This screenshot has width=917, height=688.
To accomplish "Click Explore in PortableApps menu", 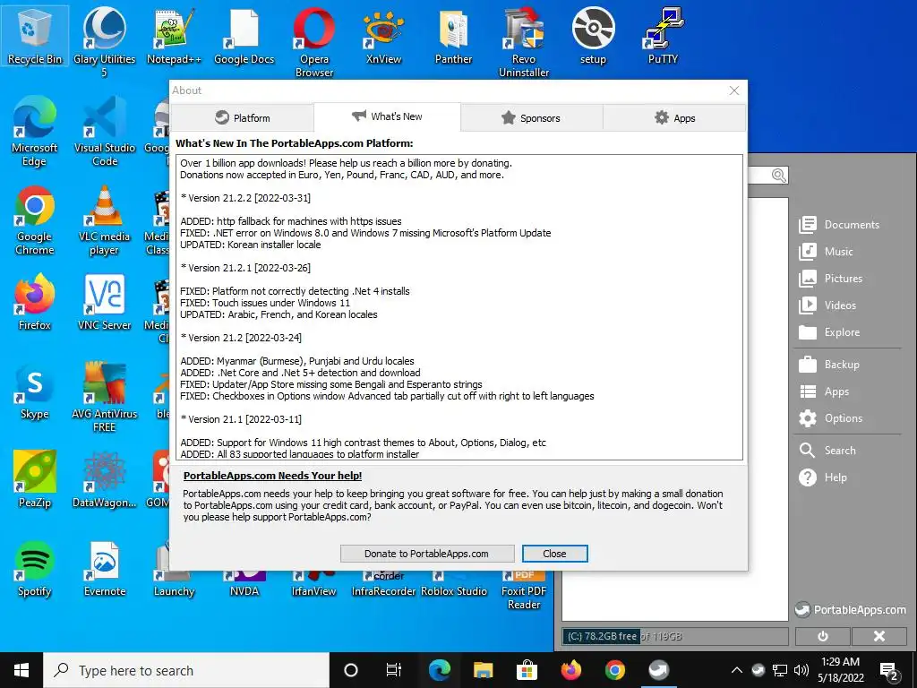I will point(829,332).
